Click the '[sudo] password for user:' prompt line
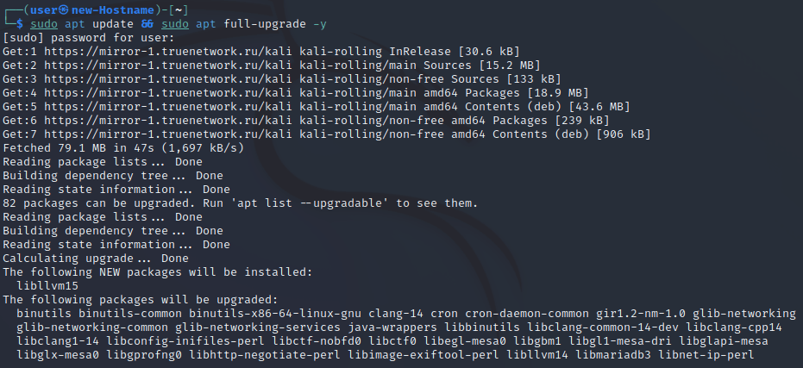The height and width of the screenshot is (368, 803). pos(89,38)
